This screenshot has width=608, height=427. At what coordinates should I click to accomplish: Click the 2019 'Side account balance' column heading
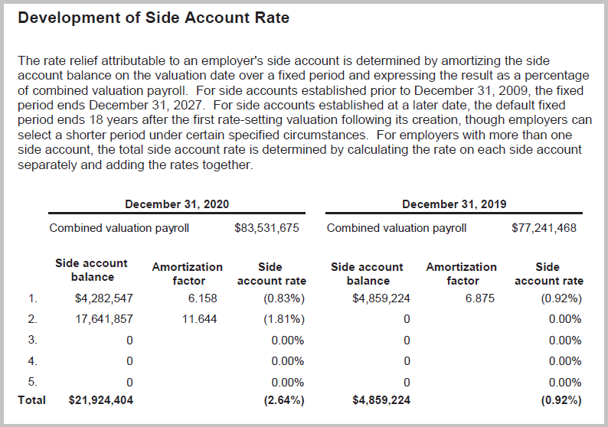367,274
